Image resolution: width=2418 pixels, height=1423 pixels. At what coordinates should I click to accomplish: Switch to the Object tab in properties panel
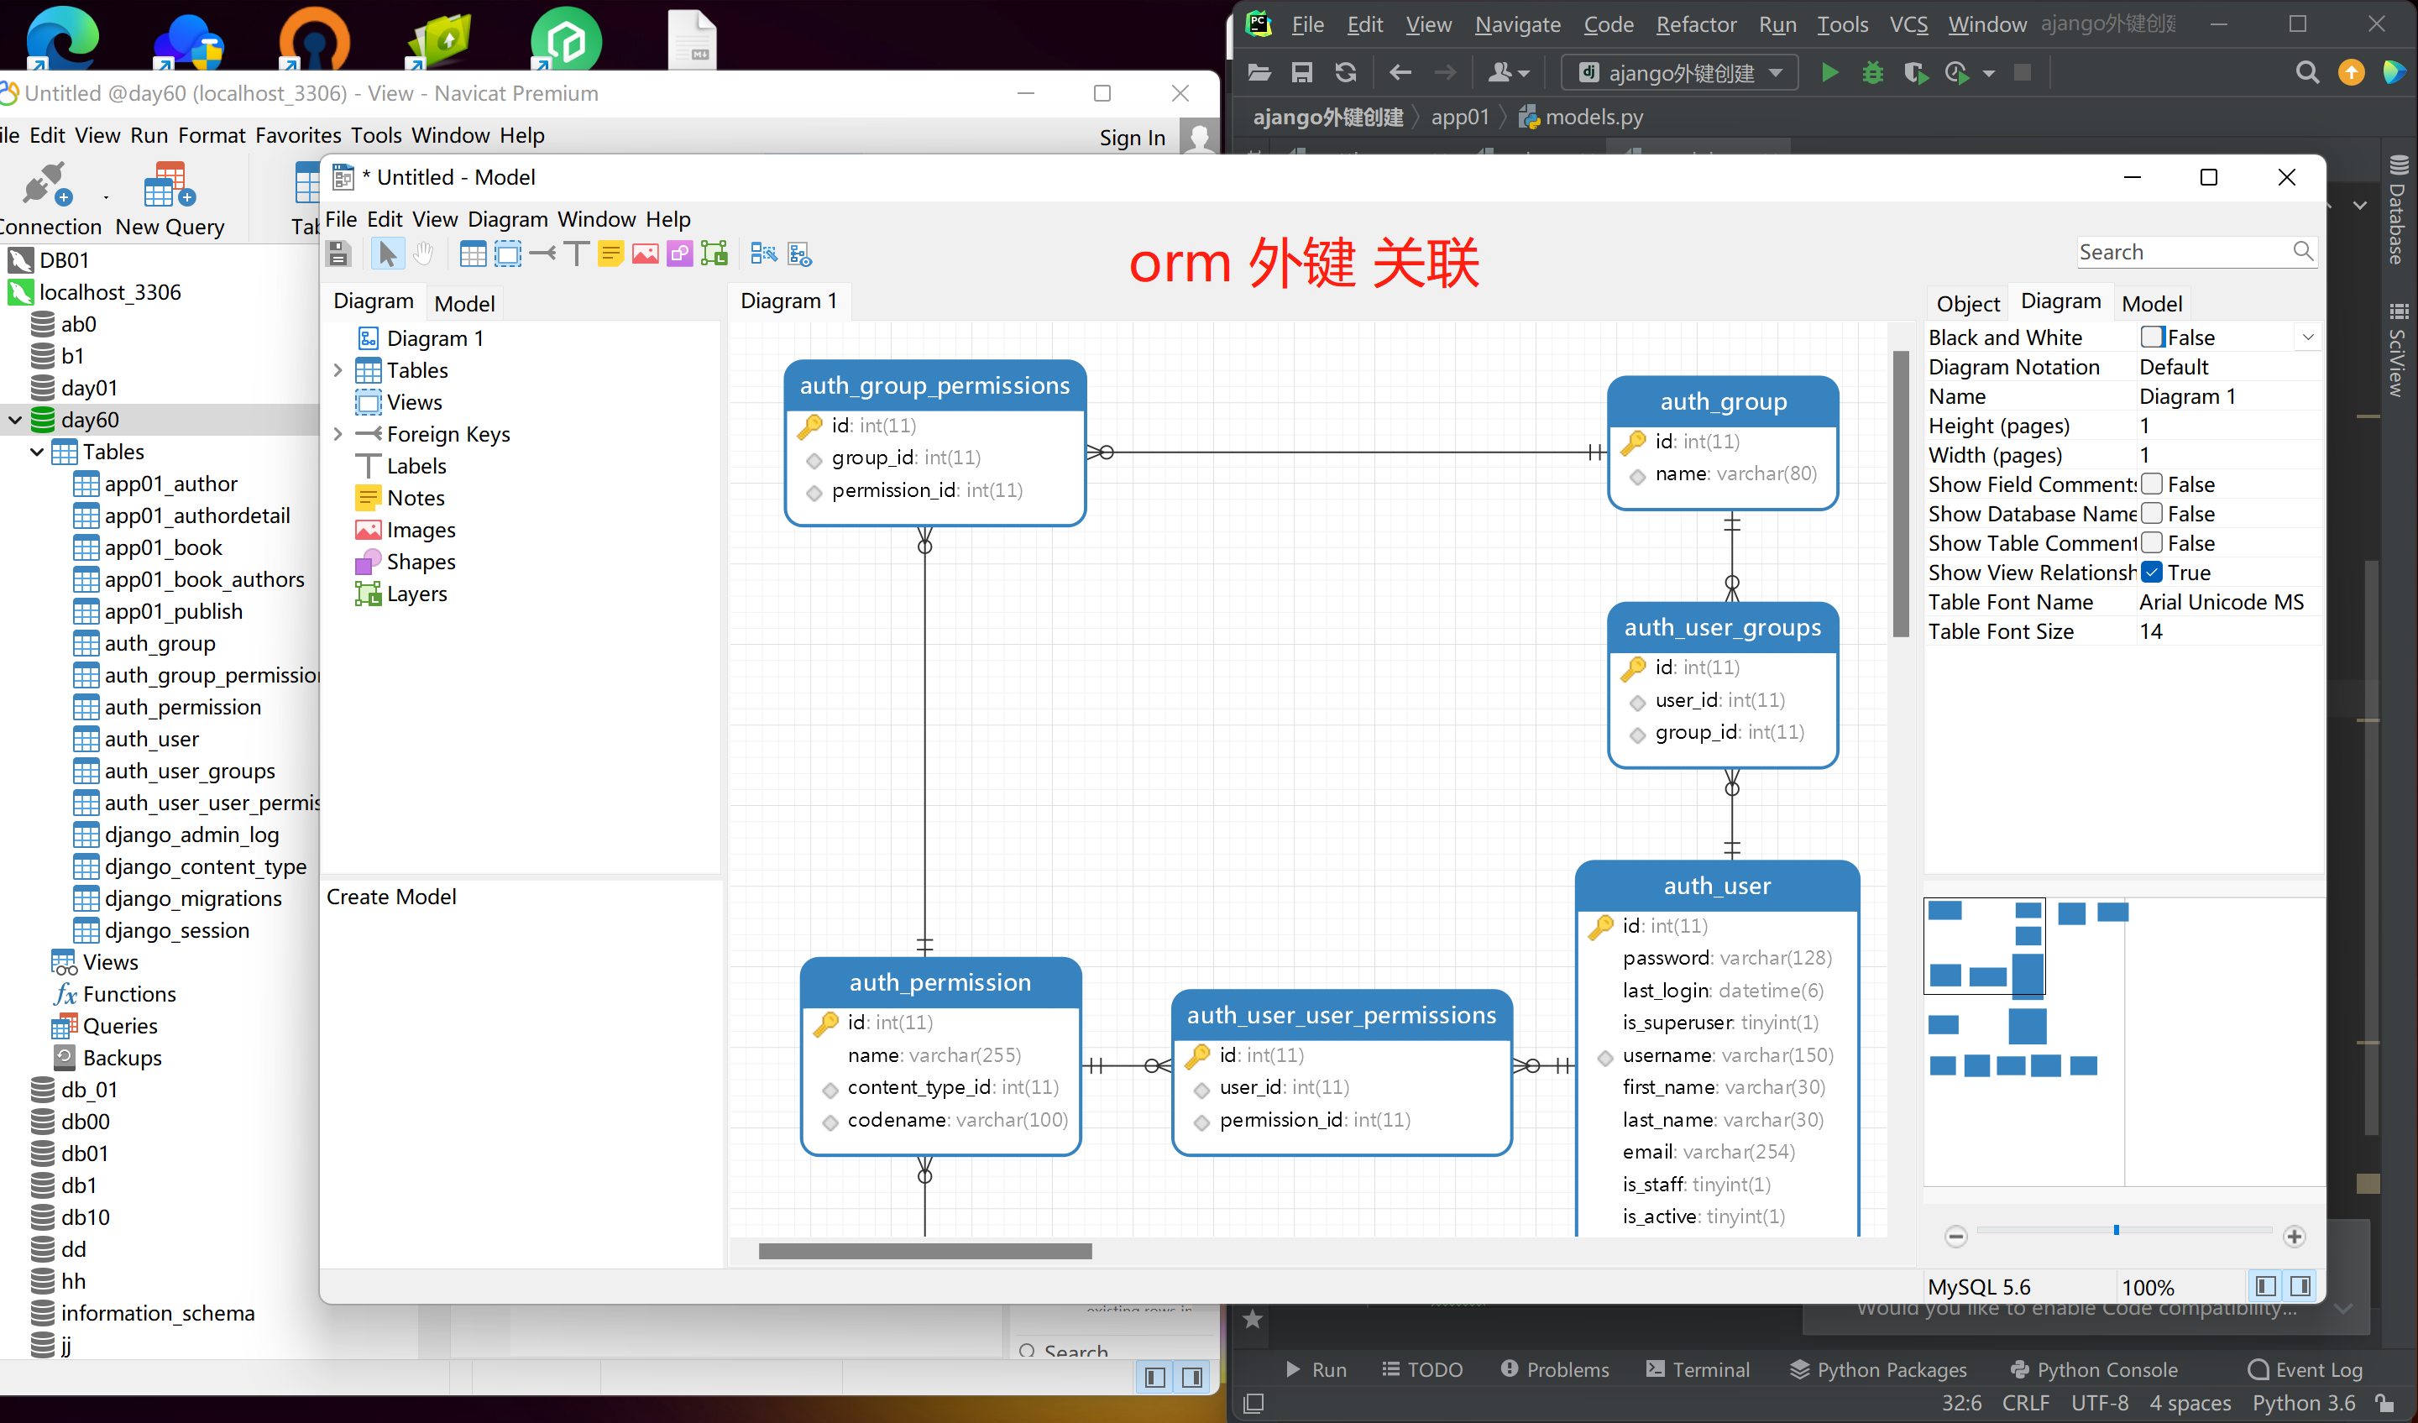[x=1967, y=303]
